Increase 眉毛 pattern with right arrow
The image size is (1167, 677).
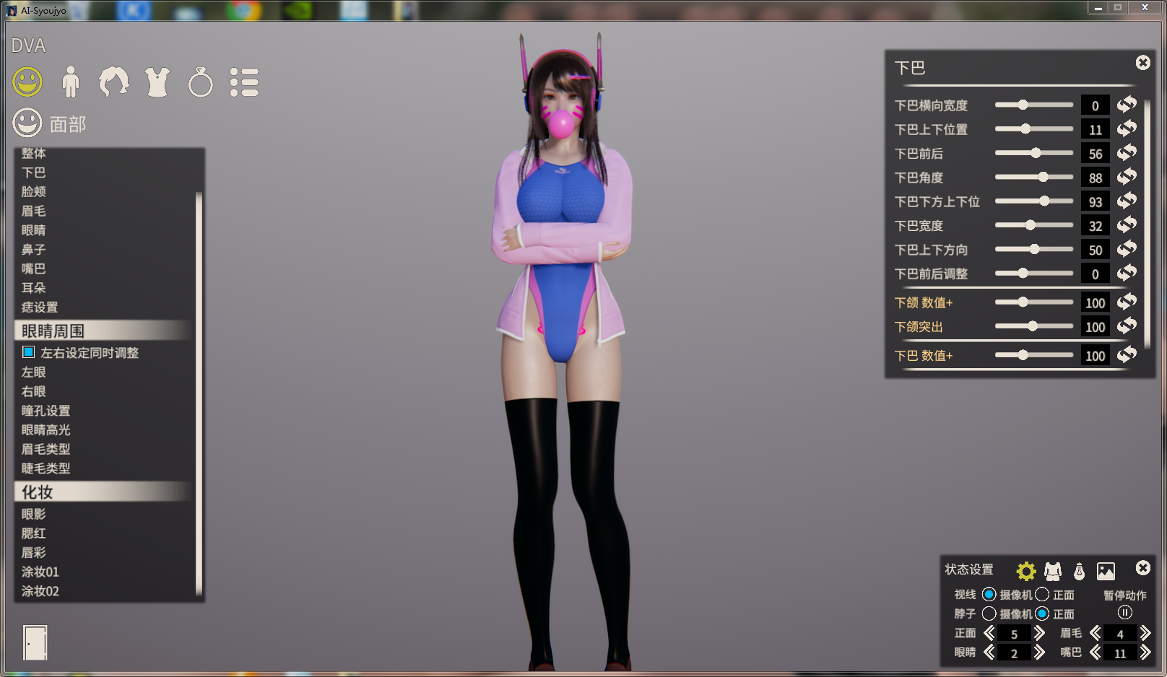click(1145, 634)
